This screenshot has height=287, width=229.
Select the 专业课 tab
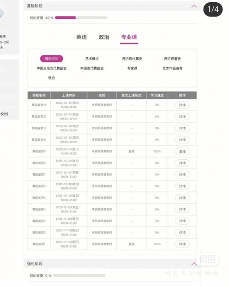[x=129, y=37]
